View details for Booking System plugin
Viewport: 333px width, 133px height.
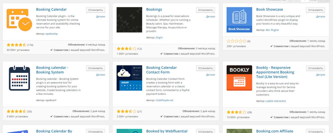100,75
